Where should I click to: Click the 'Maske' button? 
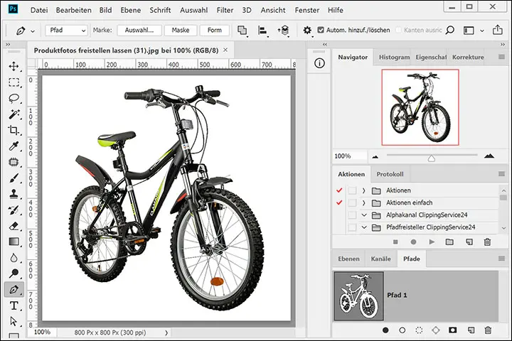180,31
